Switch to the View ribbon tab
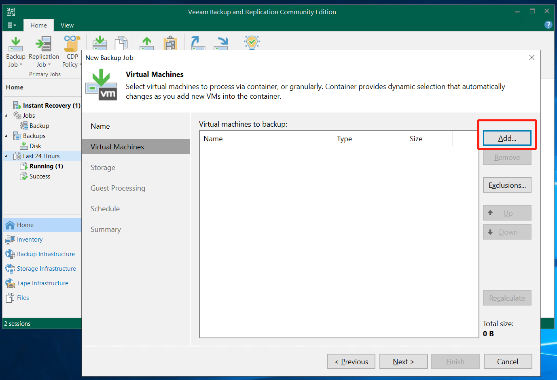 coord(67,25)
